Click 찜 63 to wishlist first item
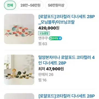Viewport: 99px width, 99px height. (x=43, y=44)
